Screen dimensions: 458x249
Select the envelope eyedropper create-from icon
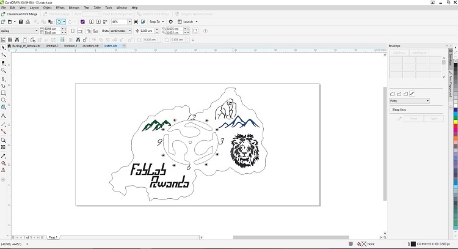click(399, 119)
